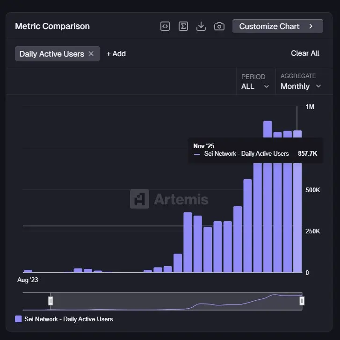Toggle Sei Network legend series visibility

[x=68, y=319]
